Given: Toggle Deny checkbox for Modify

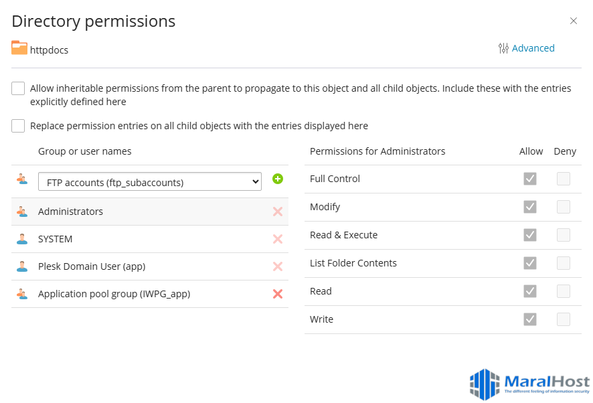Looking at the screenshot, I should point(564,207).
